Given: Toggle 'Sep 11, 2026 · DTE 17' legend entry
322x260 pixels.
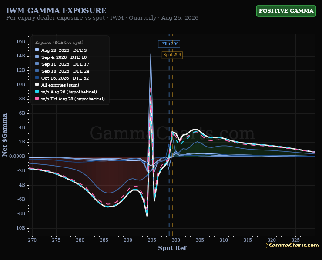Looking at the screenshot, I should 62,64.
